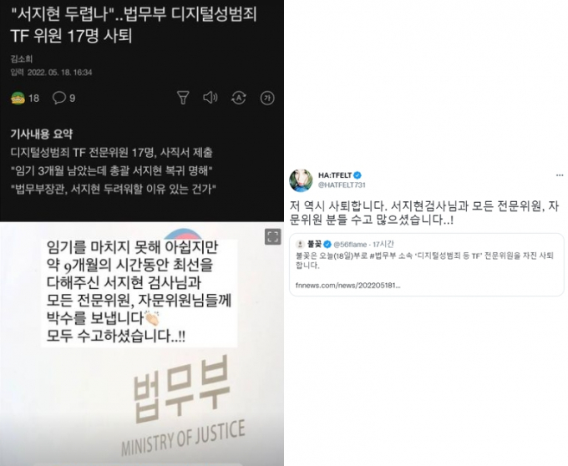Viewport: 568px width, 466px height.
Task: Click the 불꽃 quoted account name
Action: pos(314,245)
